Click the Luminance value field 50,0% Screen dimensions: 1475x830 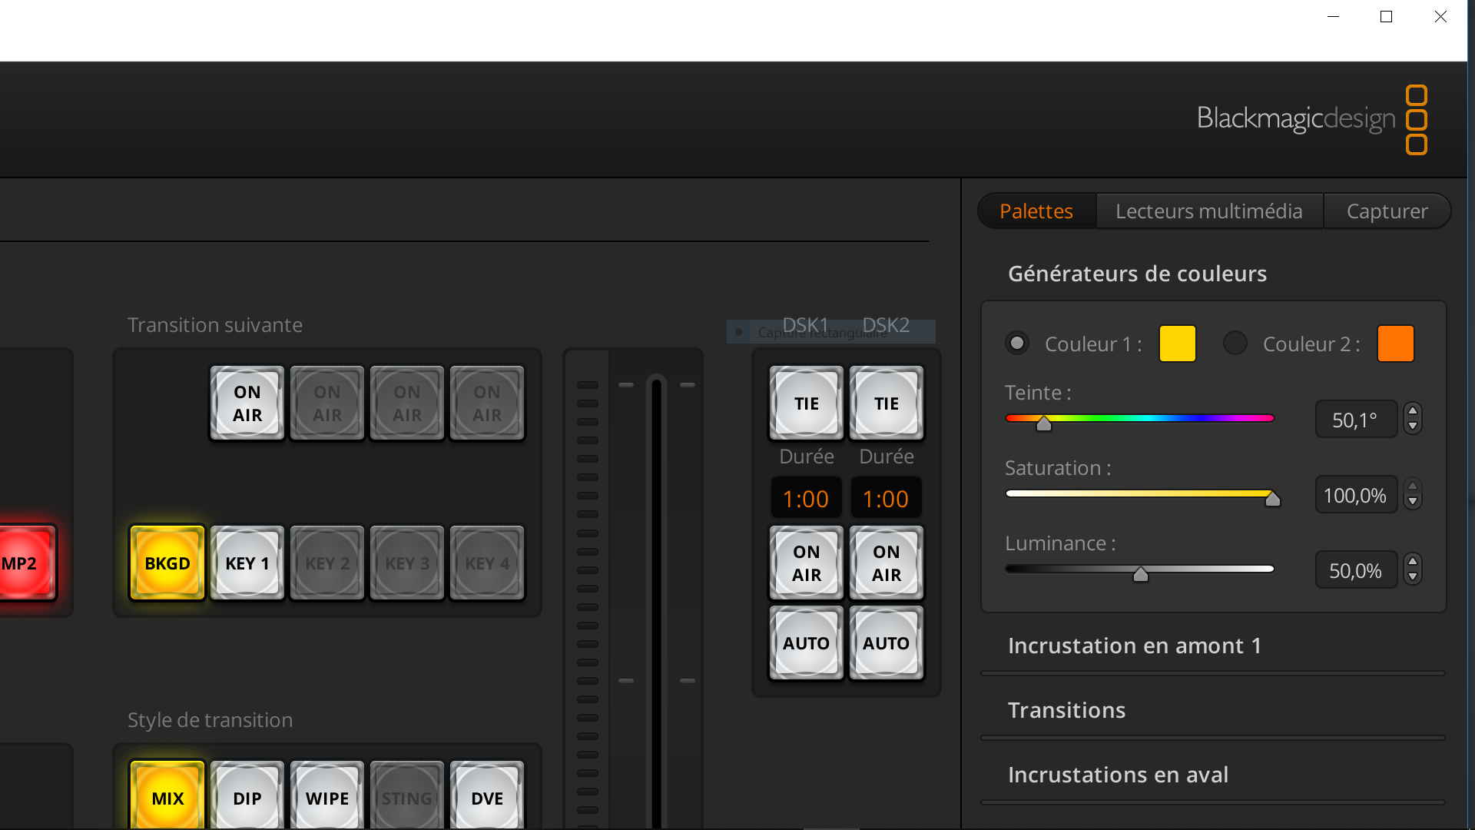[1356, 570]
